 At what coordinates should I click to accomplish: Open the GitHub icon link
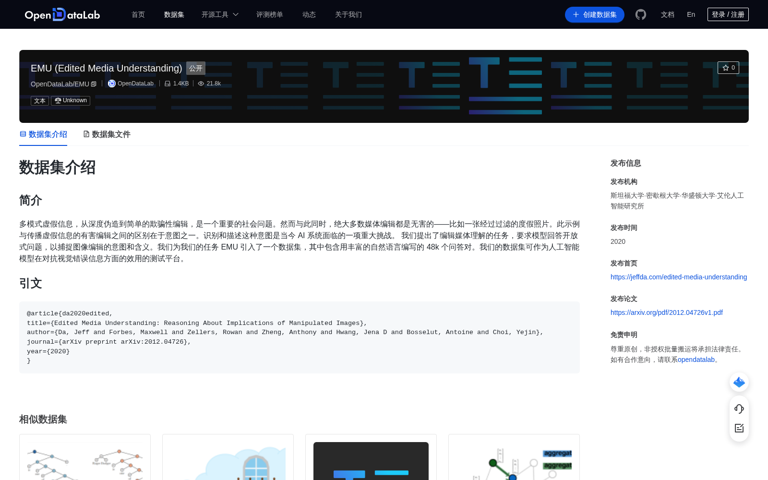coord(641,14)
